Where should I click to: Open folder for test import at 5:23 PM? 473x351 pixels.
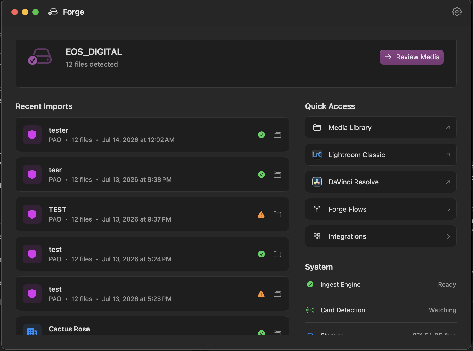click(277, 294)
